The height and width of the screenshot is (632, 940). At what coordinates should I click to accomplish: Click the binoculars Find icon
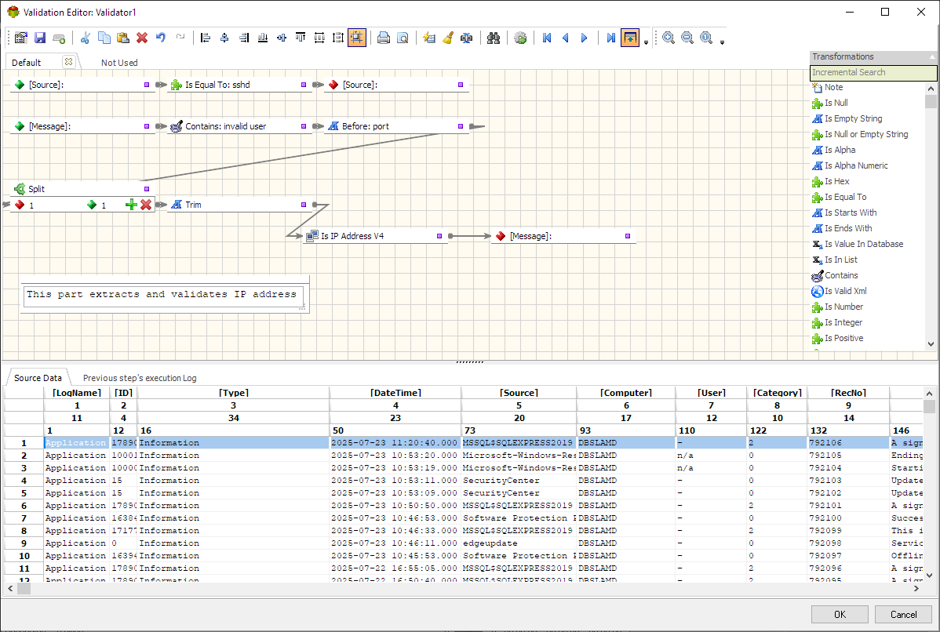tap(494, 38)
